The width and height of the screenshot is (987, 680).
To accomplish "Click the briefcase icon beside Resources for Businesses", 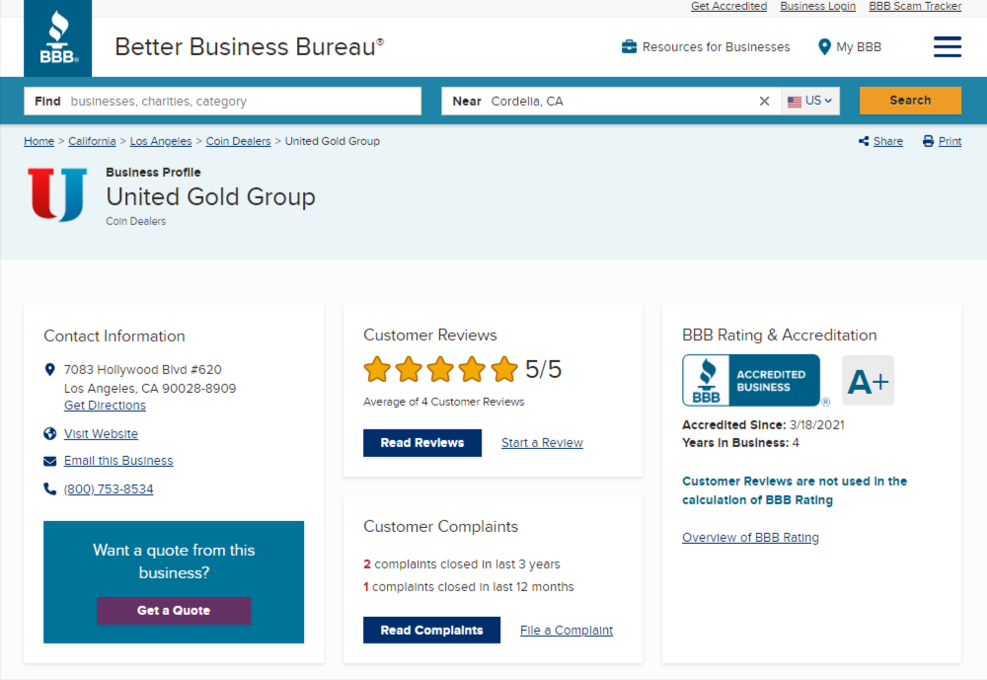I will click(x=629, y=46).
